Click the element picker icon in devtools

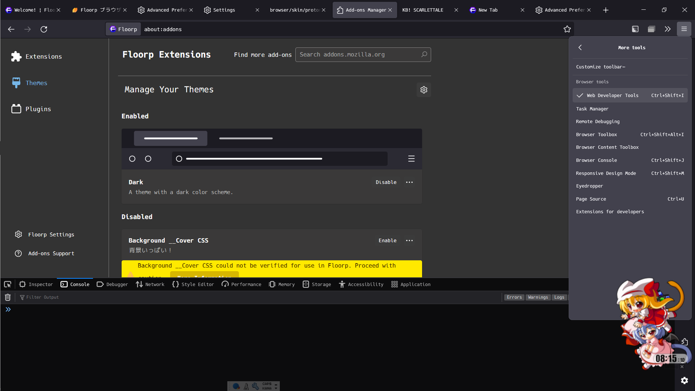8,284
